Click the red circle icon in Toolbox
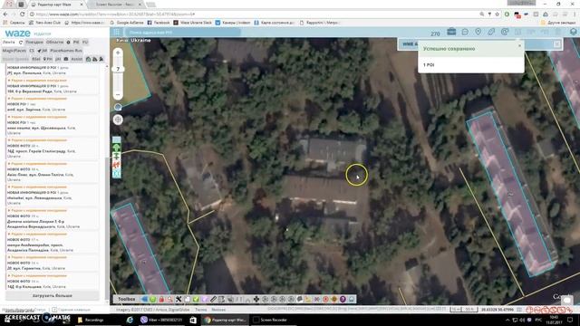This screenshot has height=326, width=580. (325, 299)
